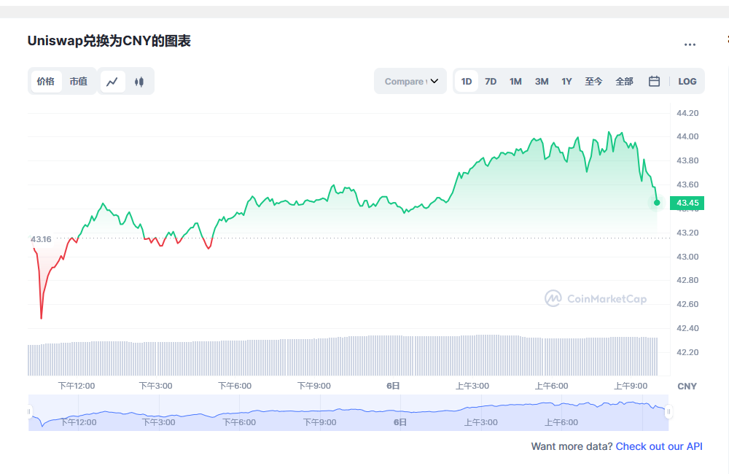Click the 下午3:00 main chart axis label
This screenshot has height=474, width=729.
pos(156,386)
